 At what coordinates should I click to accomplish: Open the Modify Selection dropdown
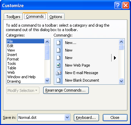point(23,91)
